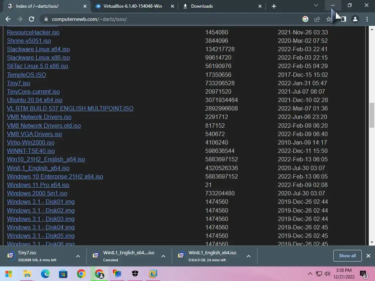Open a new tab with plus button
This screenshot has height=281, width=375.
[x=274, y=6]
